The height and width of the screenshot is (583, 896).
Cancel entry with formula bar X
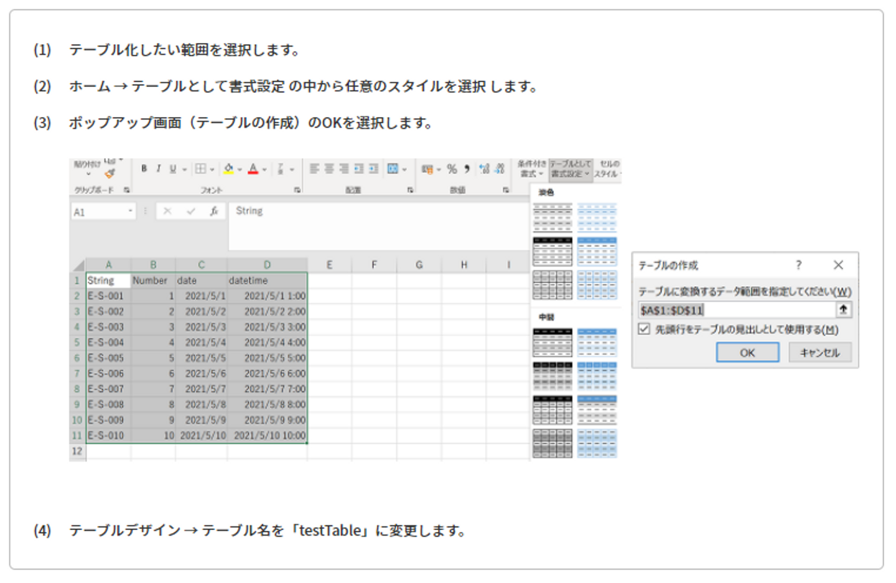[x=167, y=212]
